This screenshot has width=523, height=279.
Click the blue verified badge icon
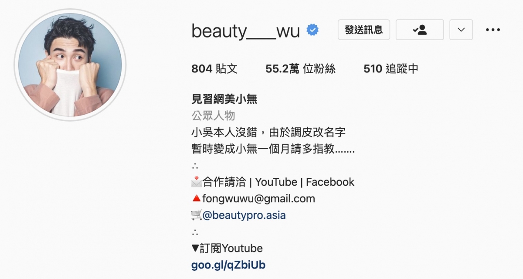pyautogui.click(x=312, y=30)
